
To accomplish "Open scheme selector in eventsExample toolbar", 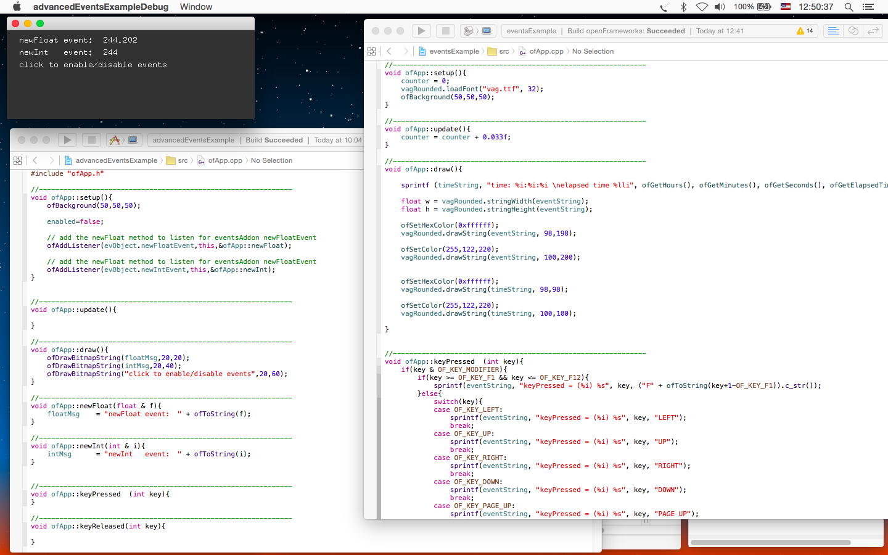I will click(469, 31).
